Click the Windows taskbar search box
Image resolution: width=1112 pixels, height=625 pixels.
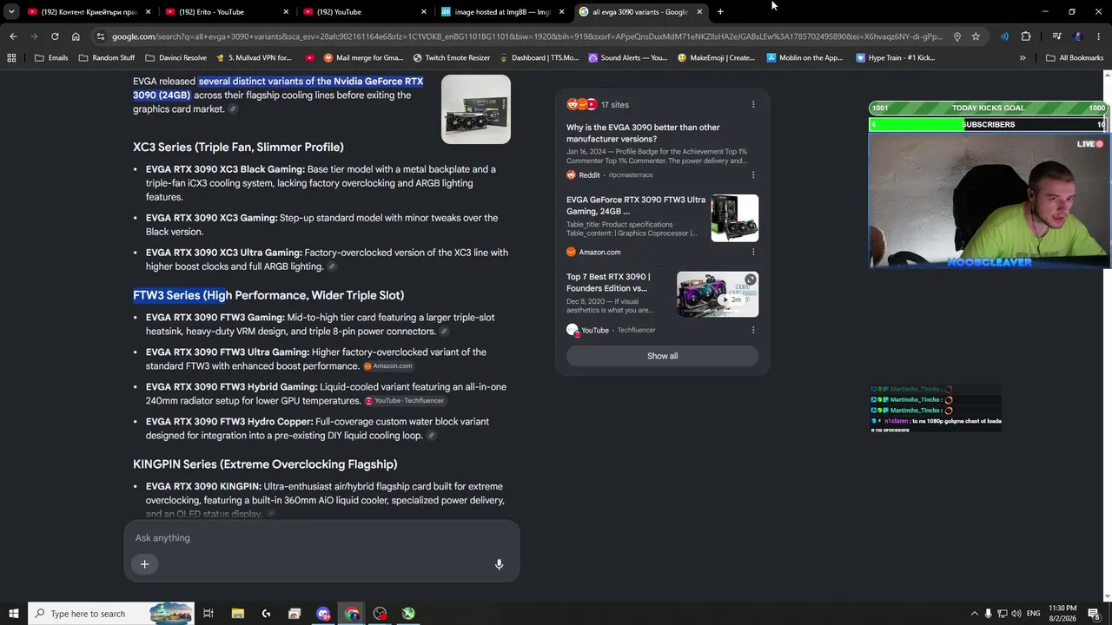coord(110,614)
